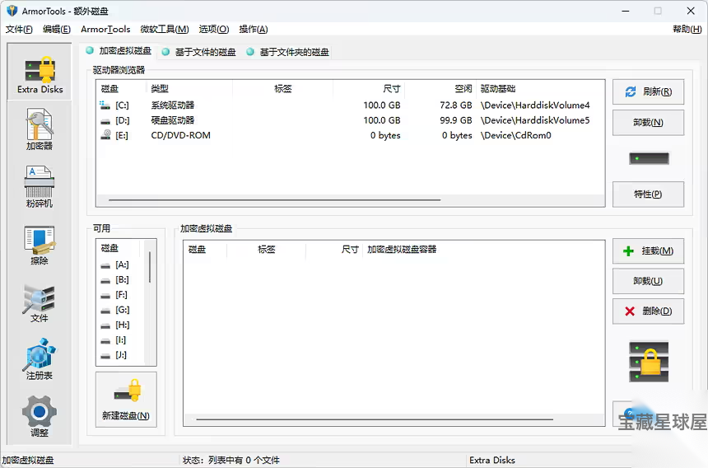Image resolution: width=708 pixels, height=468 pixels.
Task: Click \Device\HarddiskVolume4 path text
Action: tap(535, 105)
